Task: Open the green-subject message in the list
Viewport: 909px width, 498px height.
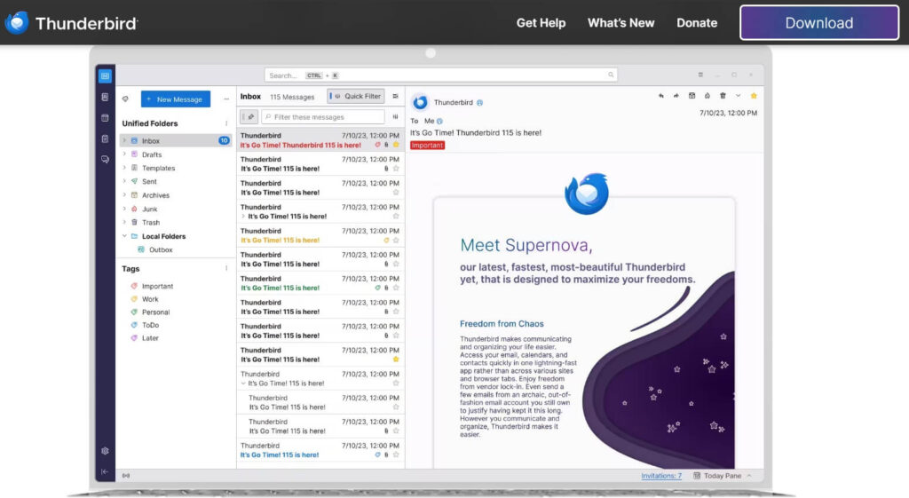Action: [x=320, y=283]
